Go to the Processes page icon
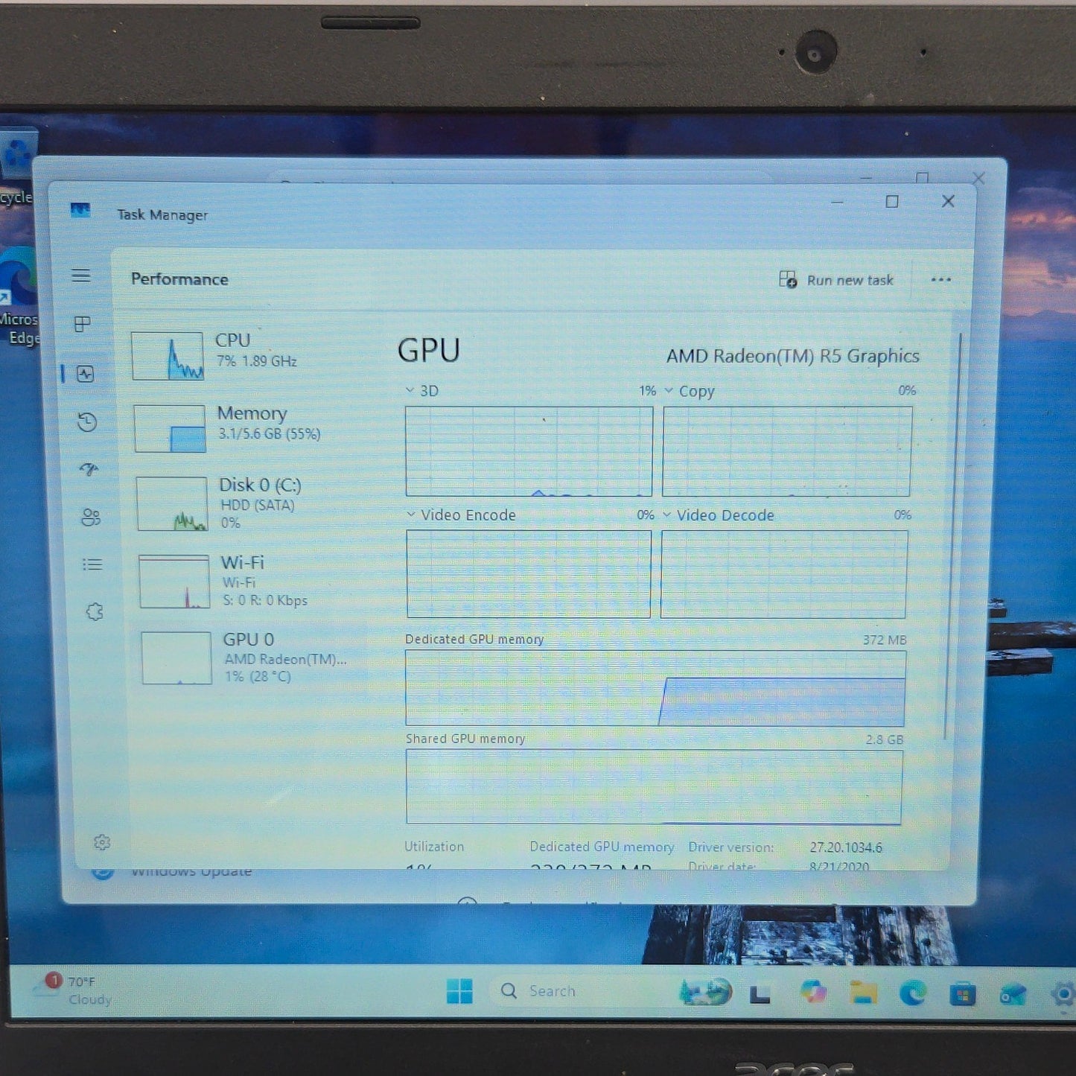This screenshot has height=1076, width=1076. (x=83, y=324)
